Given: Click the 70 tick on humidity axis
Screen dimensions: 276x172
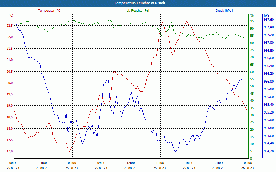Looking at the screenshot, I should (x=252, y=57).
